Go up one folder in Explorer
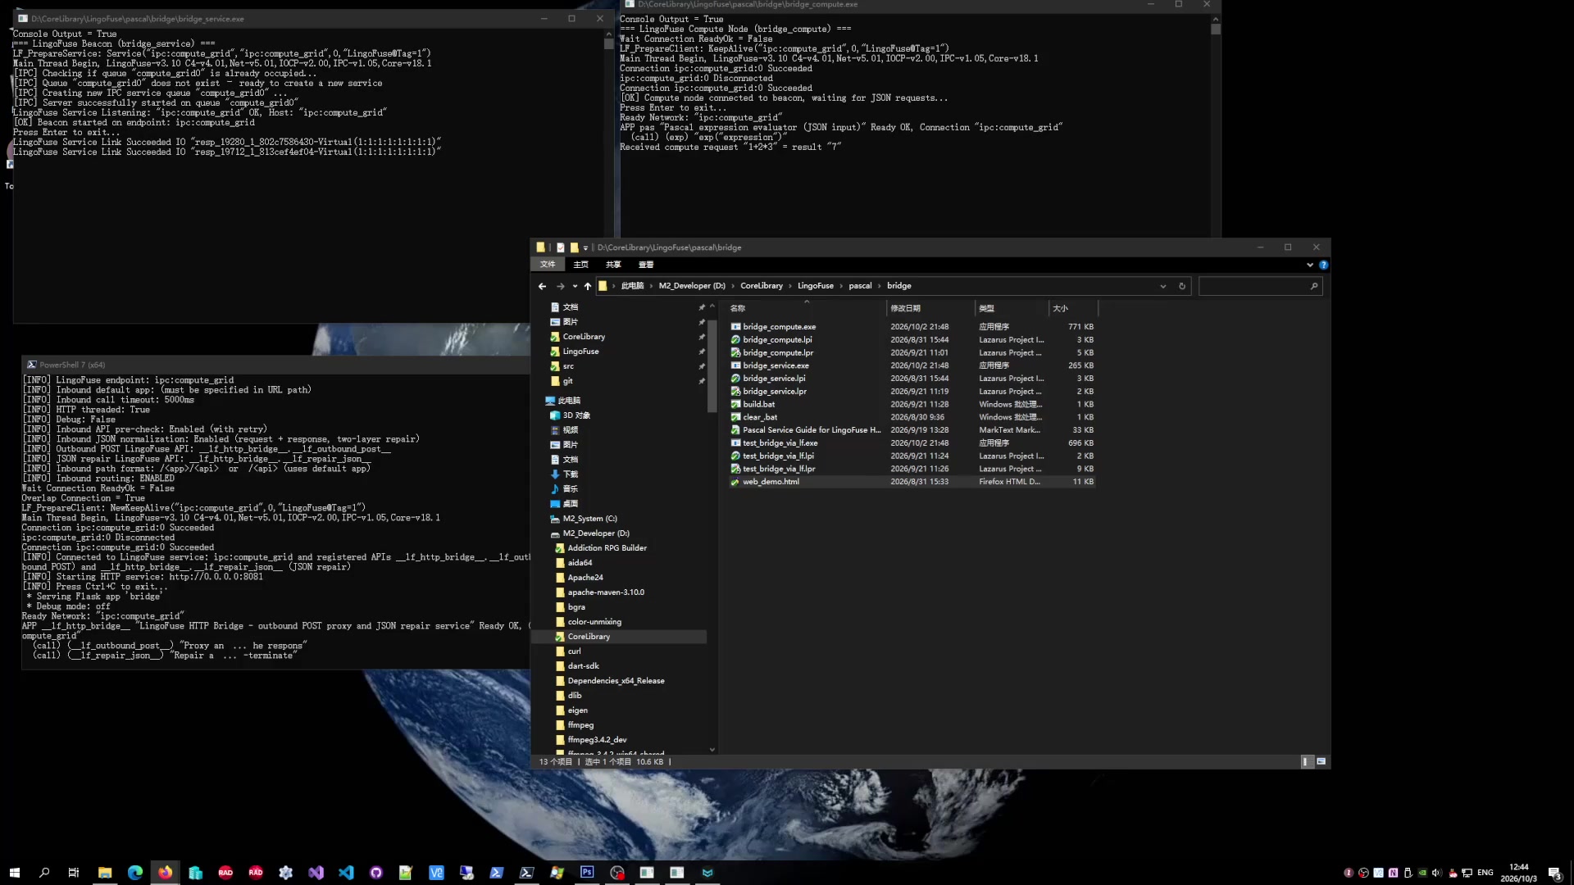This screenshot has width=1574, height=885. 587,286
